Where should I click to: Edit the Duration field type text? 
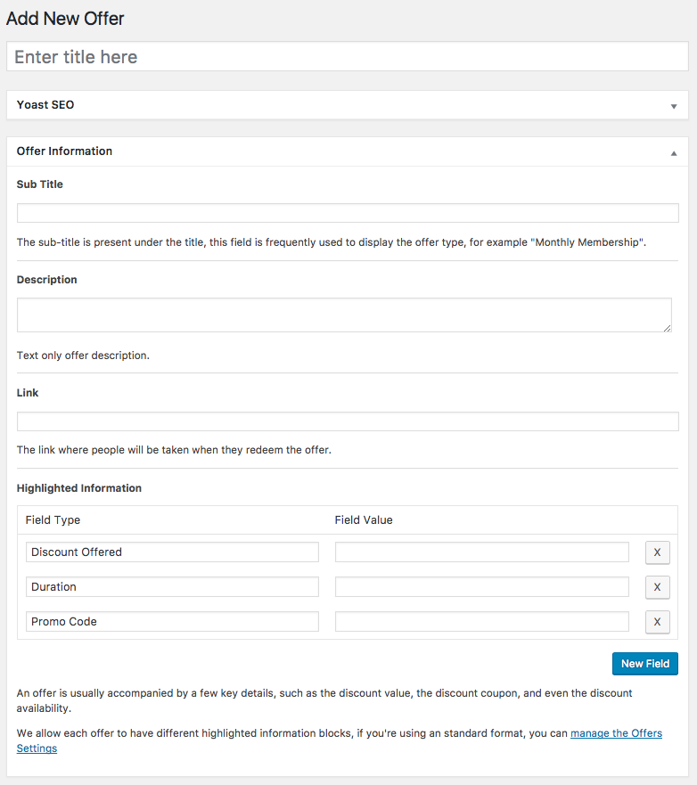point(172,587)
